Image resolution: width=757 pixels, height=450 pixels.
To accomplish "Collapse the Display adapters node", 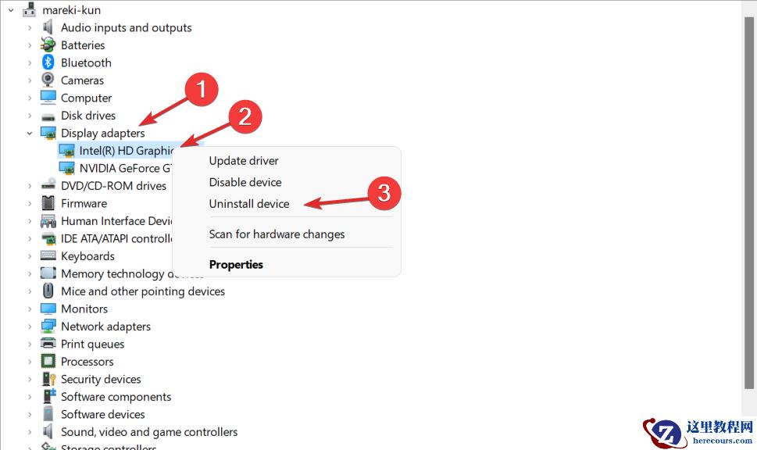I will 30,133.
